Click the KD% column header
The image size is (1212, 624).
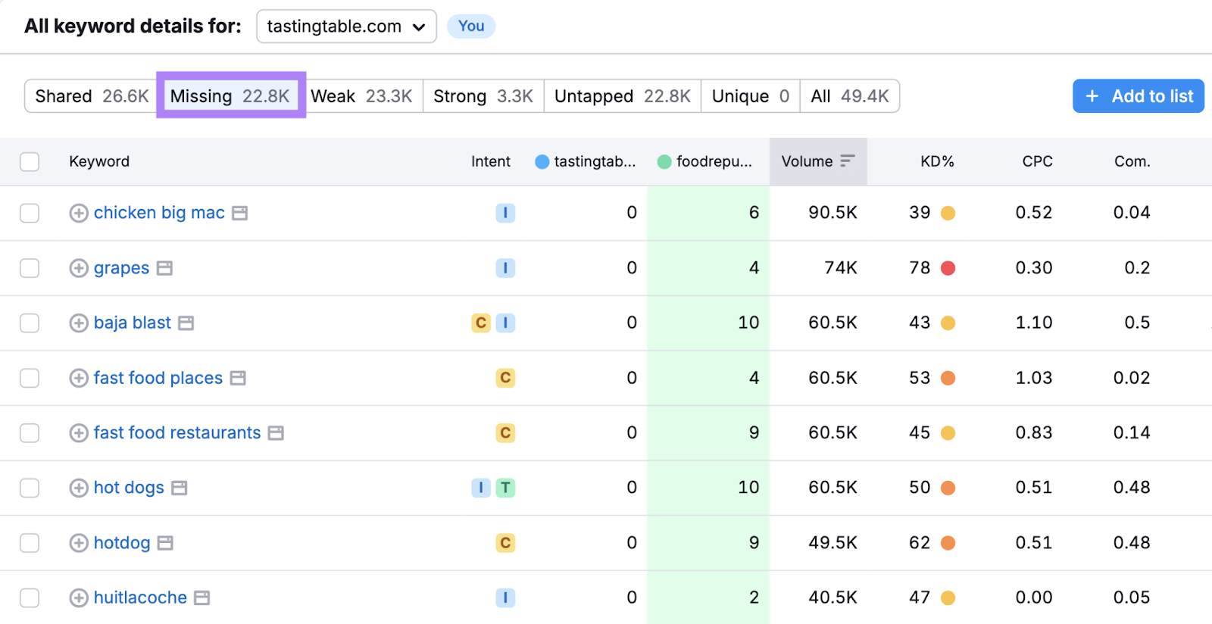pyautogui.click(x=937, y=161)
